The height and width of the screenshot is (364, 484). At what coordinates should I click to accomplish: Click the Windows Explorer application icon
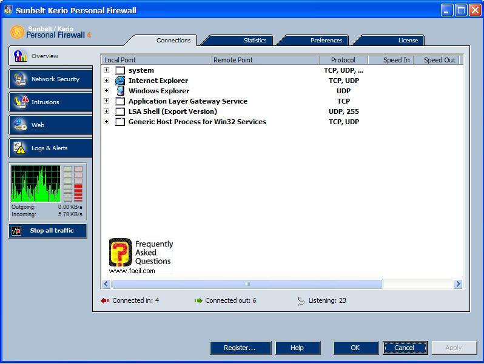click(x=120, y=91)
